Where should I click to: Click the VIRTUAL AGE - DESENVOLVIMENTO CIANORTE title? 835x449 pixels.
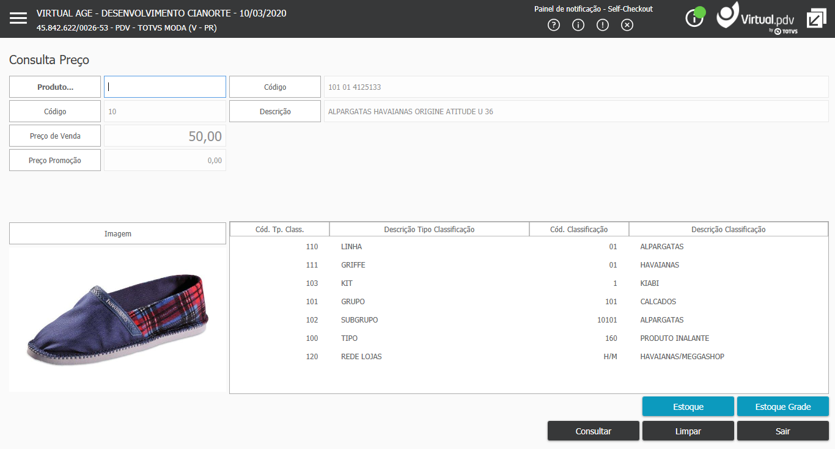point(161,13)
